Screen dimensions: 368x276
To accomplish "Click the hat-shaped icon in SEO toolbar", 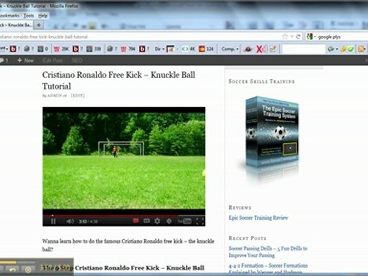I will point(248,49).
